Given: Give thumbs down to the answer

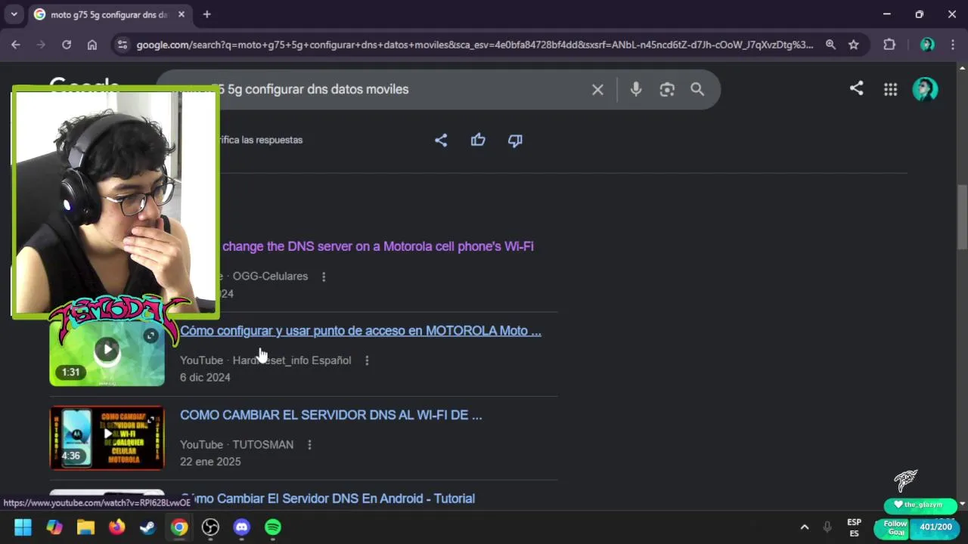Looking at the screenshot, I should (x=515, y=141).
